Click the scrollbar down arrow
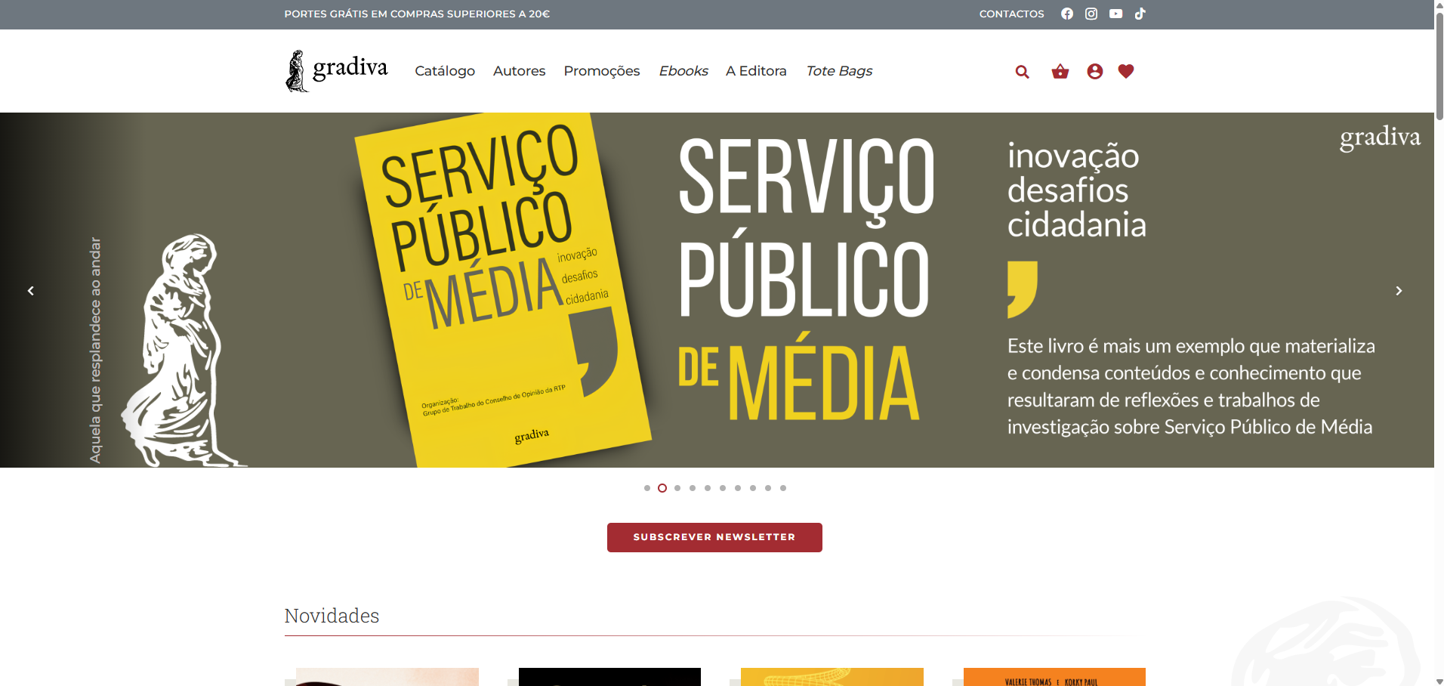Image resolution: width=1444 pixels, height=686 pixels. click(x=1439, y=681)
